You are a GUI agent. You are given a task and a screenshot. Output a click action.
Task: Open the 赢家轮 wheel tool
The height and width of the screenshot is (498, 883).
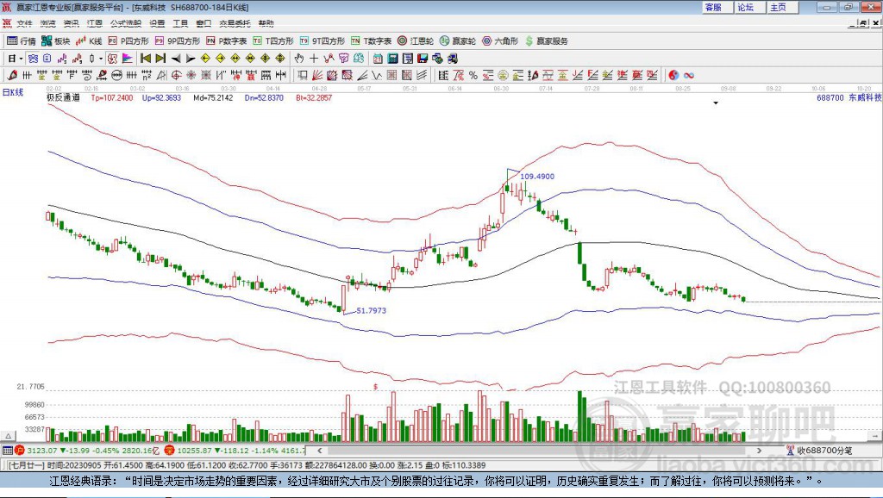pos(457,41)
